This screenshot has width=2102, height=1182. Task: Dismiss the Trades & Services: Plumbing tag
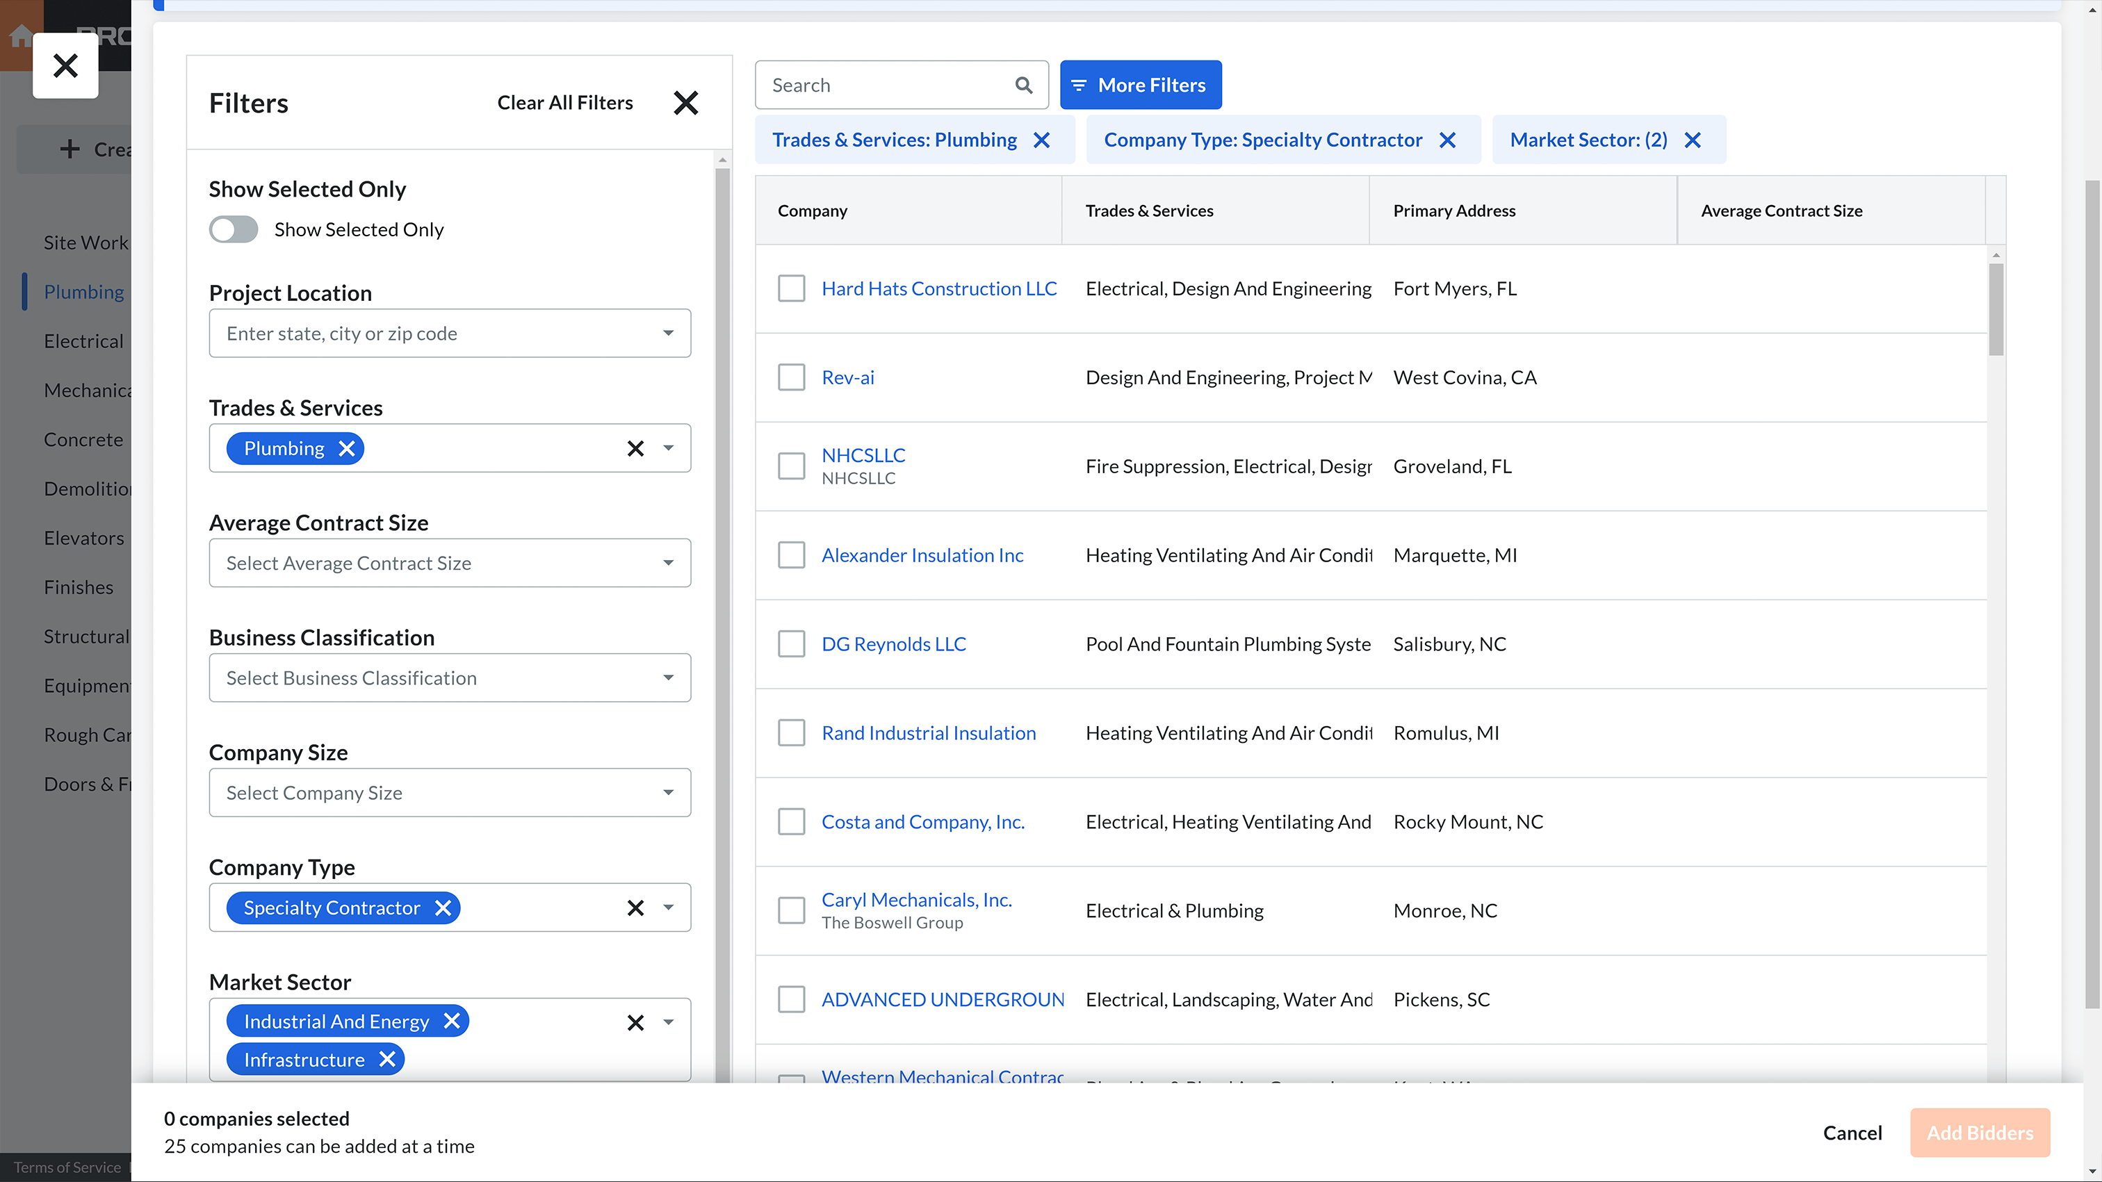(x=1042, y=140)
